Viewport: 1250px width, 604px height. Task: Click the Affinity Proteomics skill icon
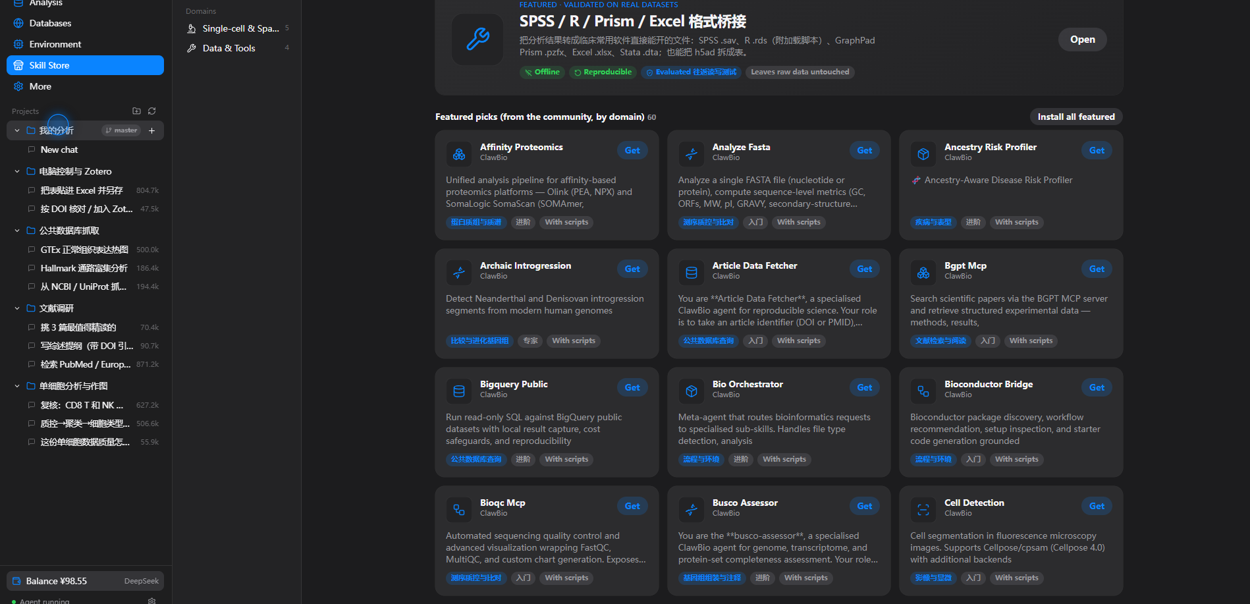click(x=459, y=154)
